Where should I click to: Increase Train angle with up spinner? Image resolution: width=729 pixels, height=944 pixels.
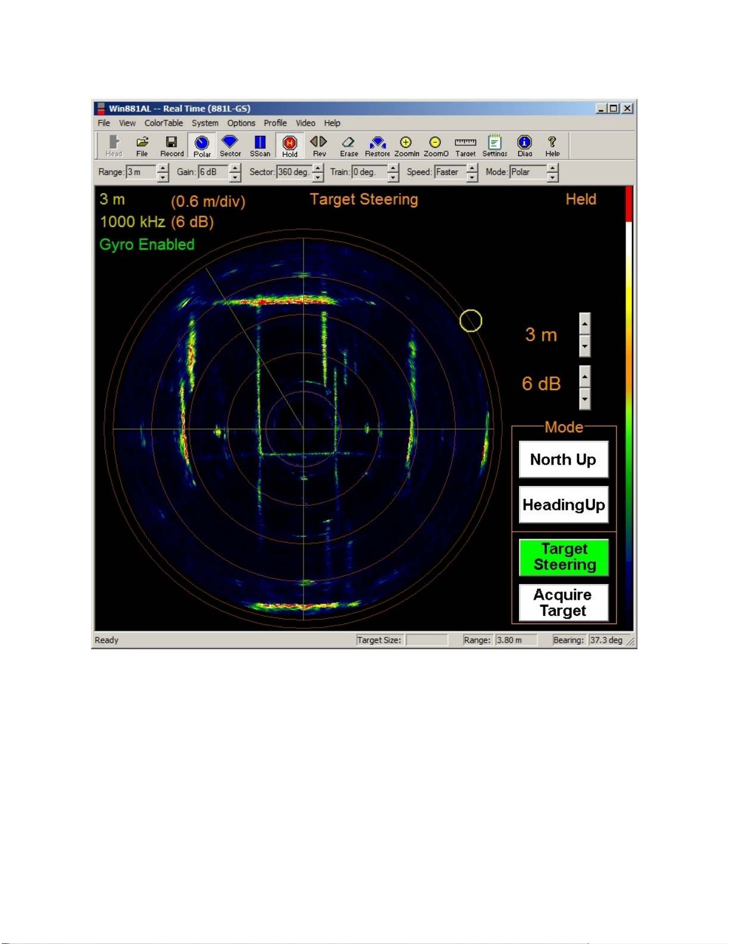tap(393, 168)
